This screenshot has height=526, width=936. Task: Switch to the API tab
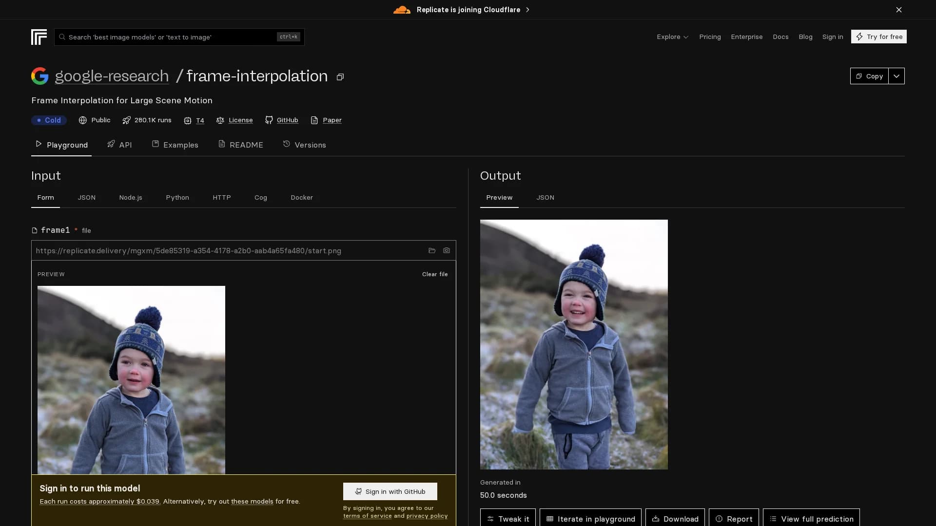pos(119,145)
